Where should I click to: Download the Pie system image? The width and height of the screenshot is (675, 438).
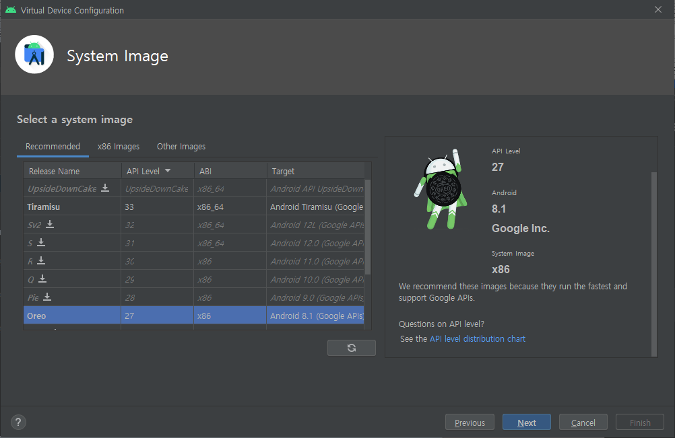click(x=47, y=297)
